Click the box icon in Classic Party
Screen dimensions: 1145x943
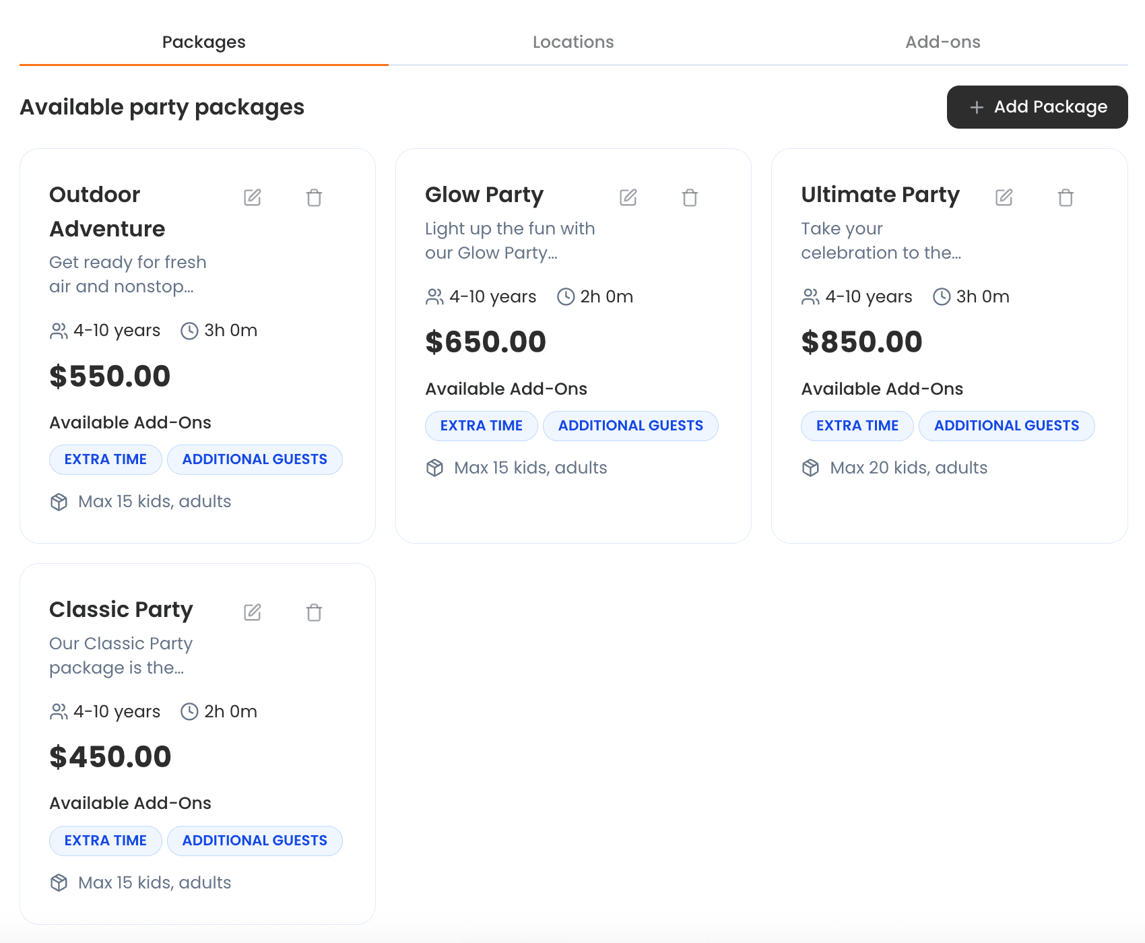[59, 883]
